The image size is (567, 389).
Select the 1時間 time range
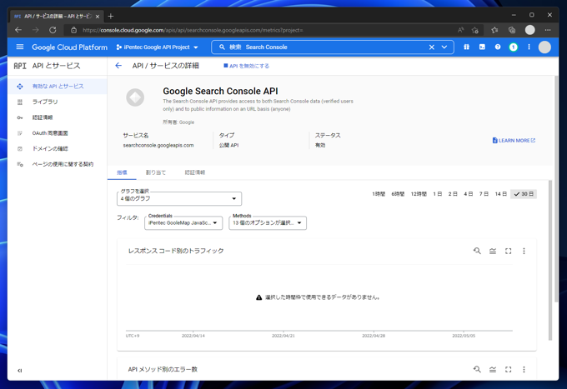coord(379,194)
